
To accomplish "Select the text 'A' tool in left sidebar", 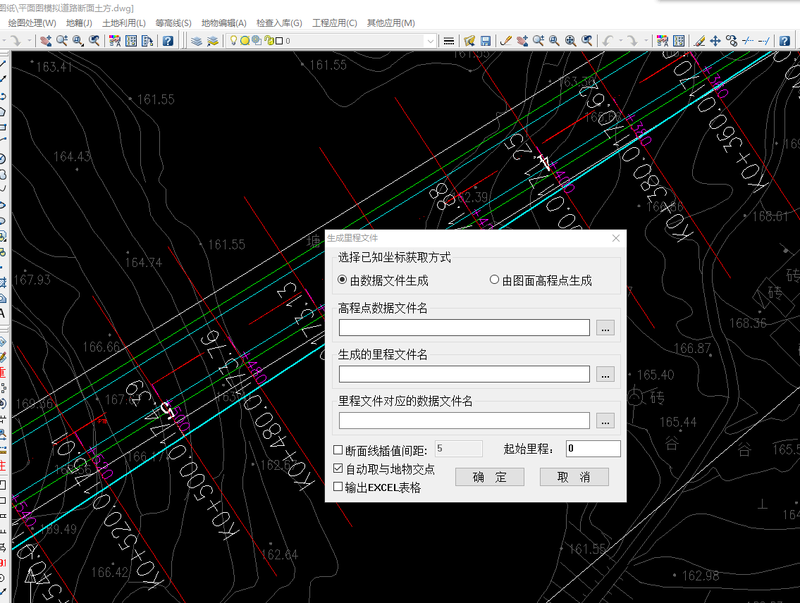I will coord(3,313).
